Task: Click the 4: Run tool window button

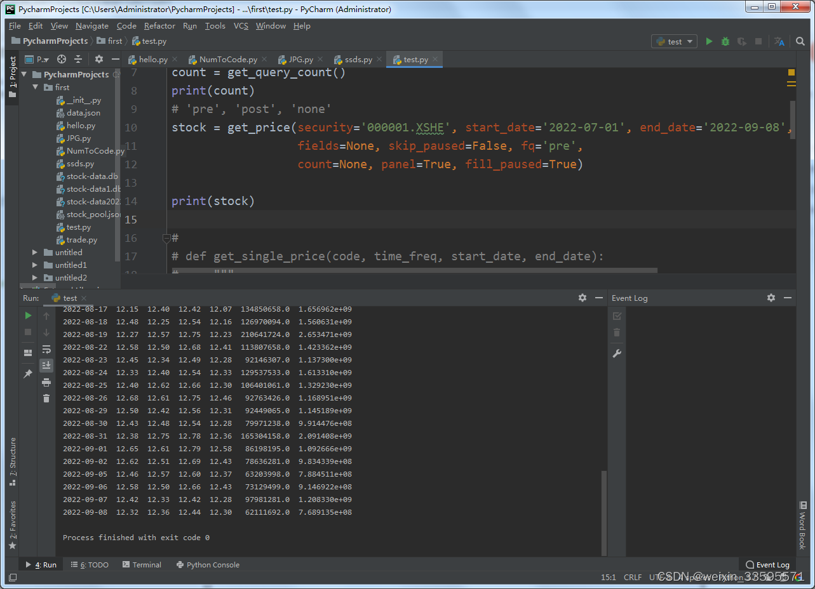Action: pyautogui.click(x=41, y=564)
